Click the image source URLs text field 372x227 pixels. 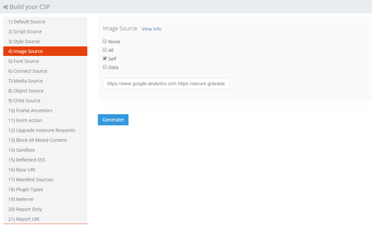point(166,84)
